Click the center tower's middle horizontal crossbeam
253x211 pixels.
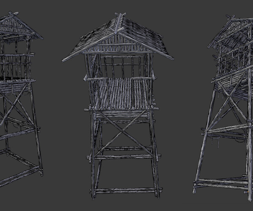(124, 156)
